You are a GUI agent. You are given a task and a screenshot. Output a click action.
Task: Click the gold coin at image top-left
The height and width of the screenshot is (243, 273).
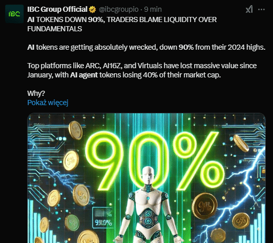[75, 130]
